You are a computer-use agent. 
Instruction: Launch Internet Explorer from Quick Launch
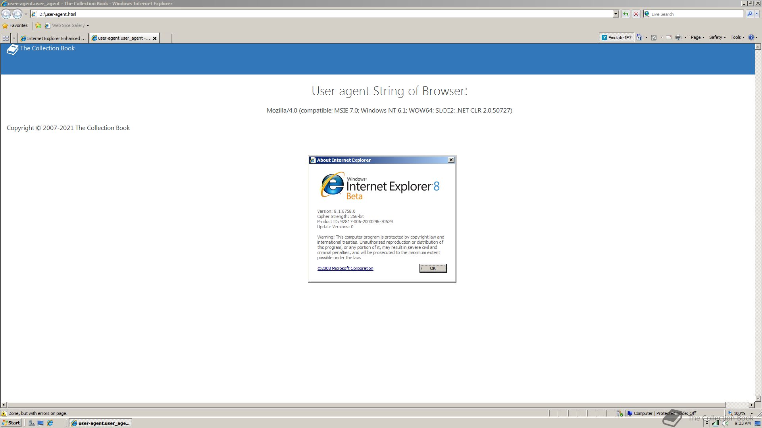point(50,423)
